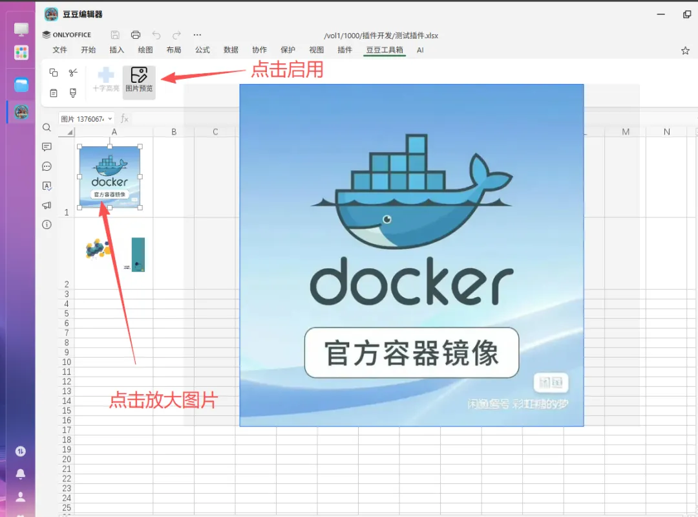Open the comments panel icon
This screenshot has height=517, width=698.
tap(47, 147)
